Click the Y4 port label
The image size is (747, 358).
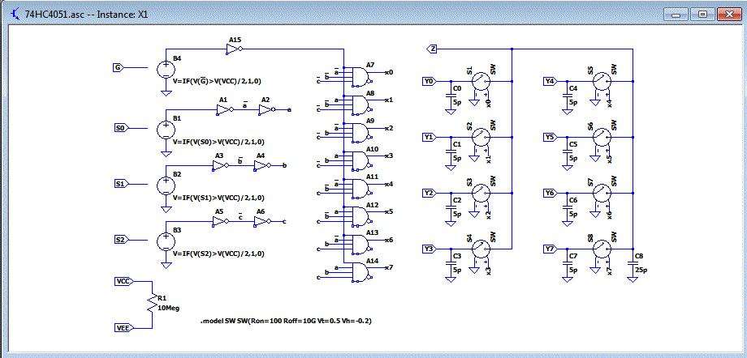tap(550, 82)
